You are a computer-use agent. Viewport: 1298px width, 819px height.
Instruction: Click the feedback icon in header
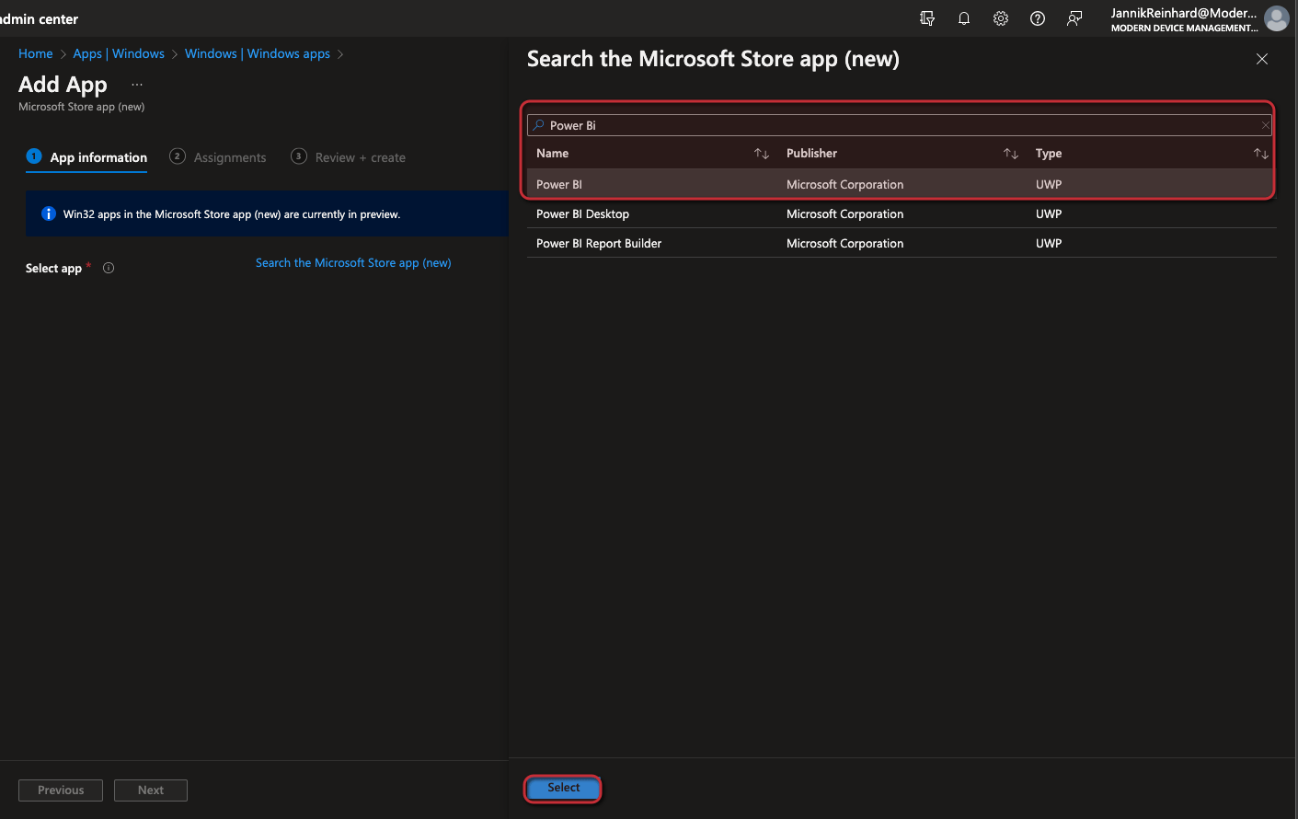point(1074,18)
